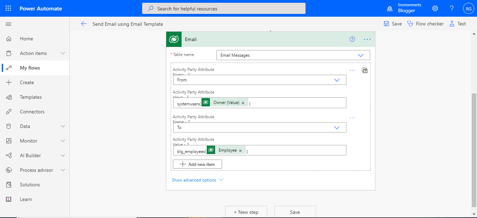Click the Blogger environment name
Viewport: 477px width, 218px height.
406,11
